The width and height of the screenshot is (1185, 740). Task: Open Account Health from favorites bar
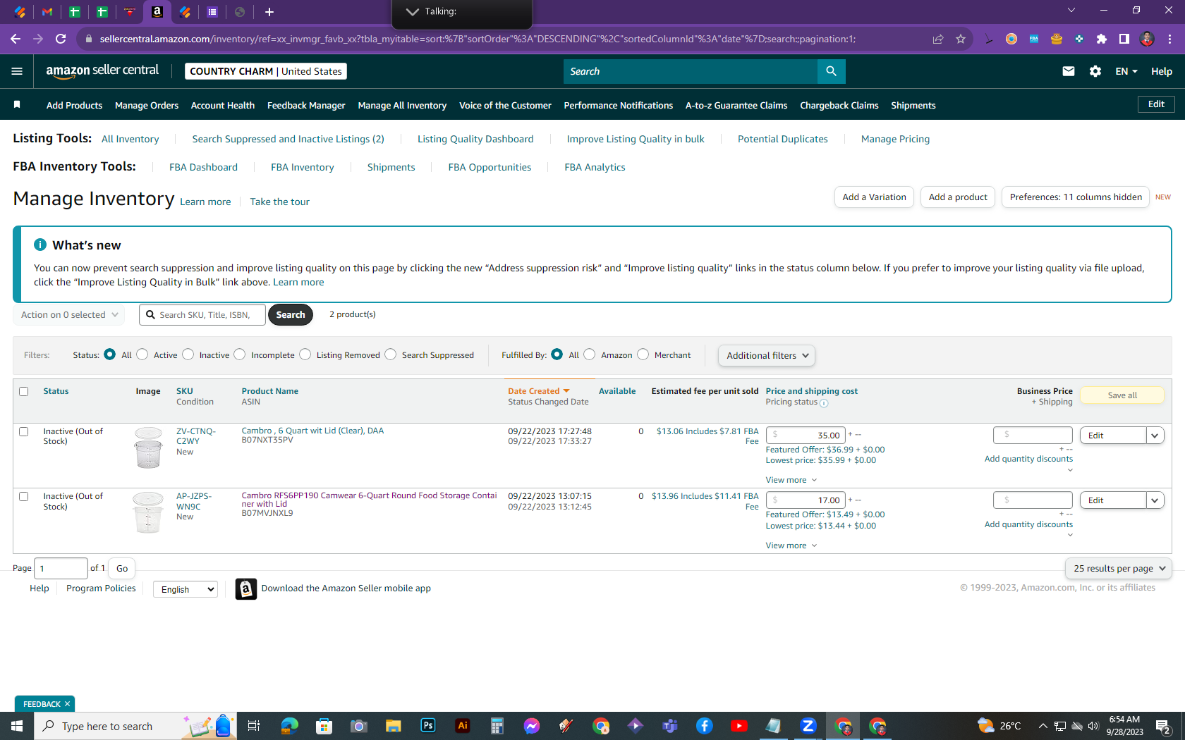[x=223, y=105]
